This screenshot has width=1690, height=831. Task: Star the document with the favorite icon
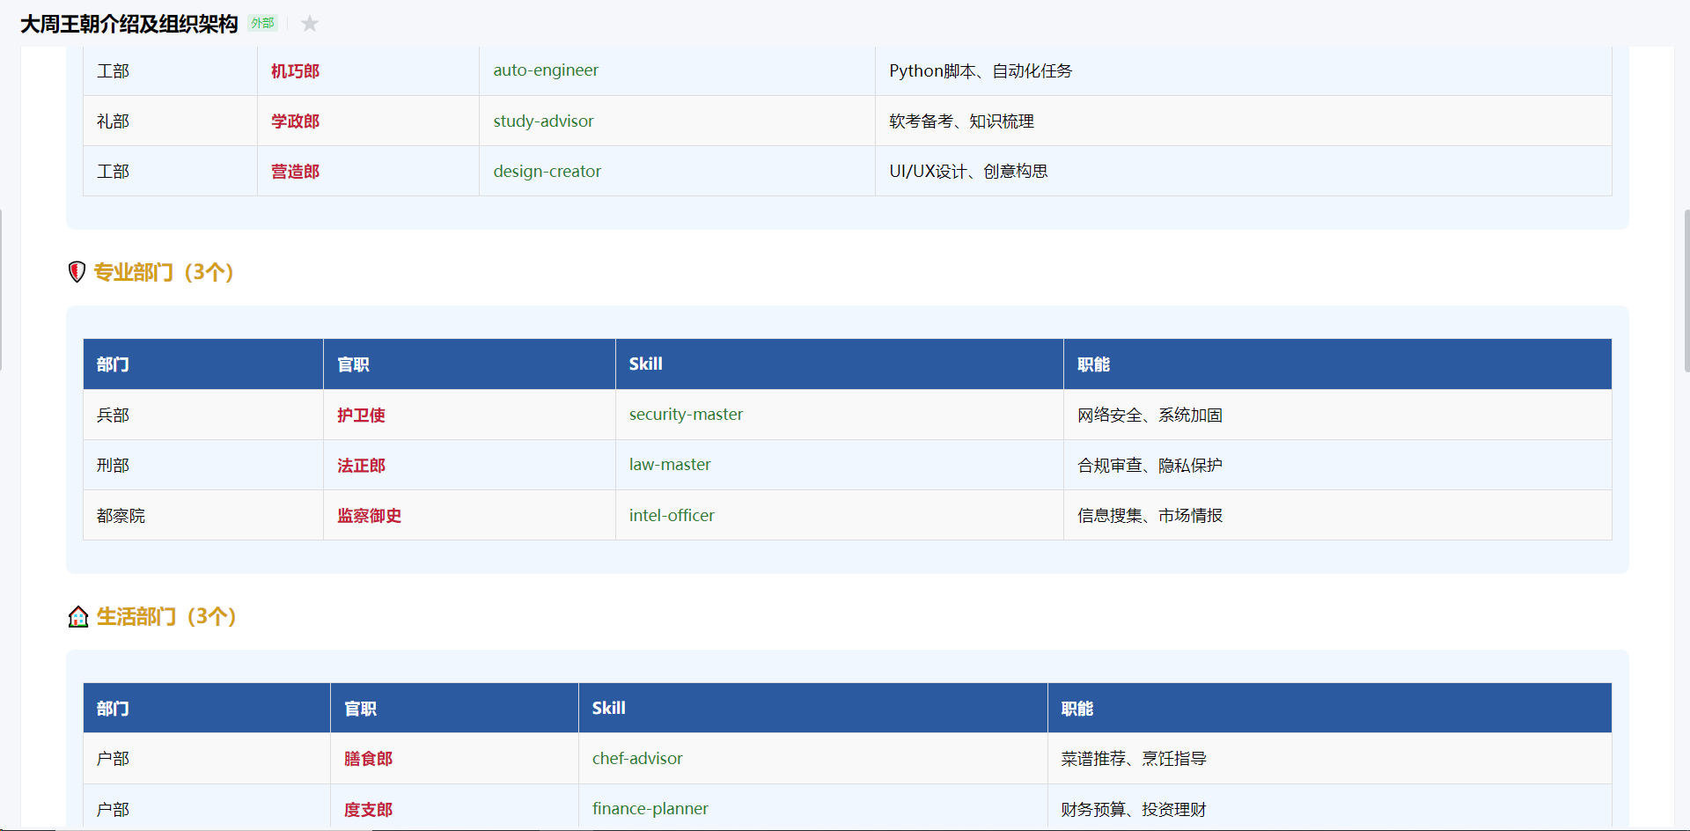(310, 24)
